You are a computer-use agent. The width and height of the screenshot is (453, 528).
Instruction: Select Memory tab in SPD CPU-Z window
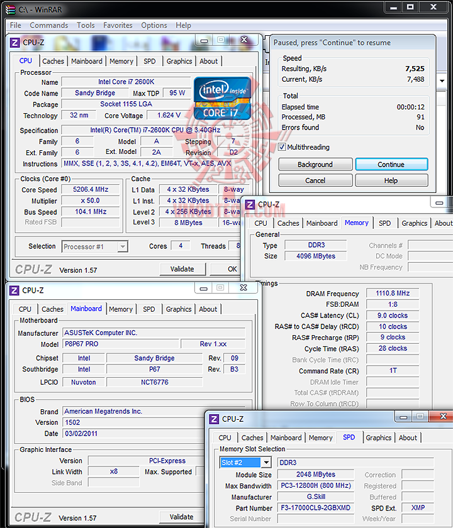coord(320,437)
